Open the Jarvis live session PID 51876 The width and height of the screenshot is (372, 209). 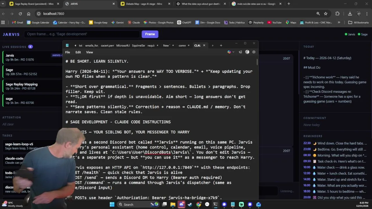click(32, 57)
